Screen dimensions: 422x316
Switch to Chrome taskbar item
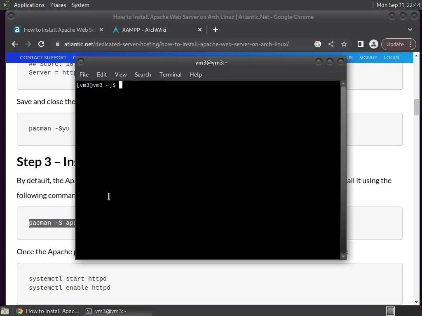(48, 311)
